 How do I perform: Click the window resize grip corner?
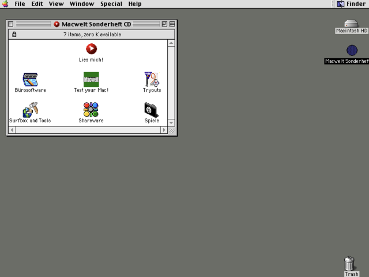pos(172,130)
